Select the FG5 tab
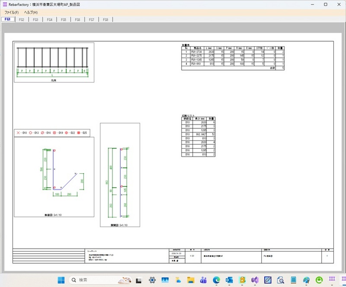Viewport: 346px width, 287px height. pos(63,19)
